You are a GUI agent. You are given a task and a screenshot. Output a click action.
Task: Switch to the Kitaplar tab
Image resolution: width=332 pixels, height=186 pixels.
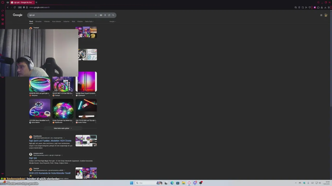coord(80,21)
